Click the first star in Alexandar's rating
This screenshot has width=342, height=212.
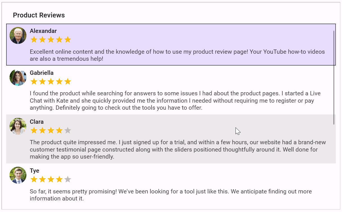click(34, 40)
